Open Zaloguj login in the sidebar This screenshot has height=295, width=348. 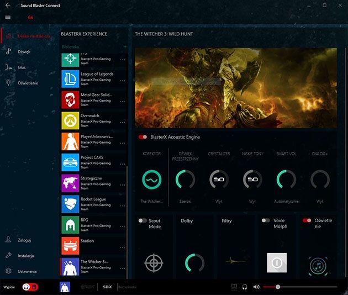point(24,240)
